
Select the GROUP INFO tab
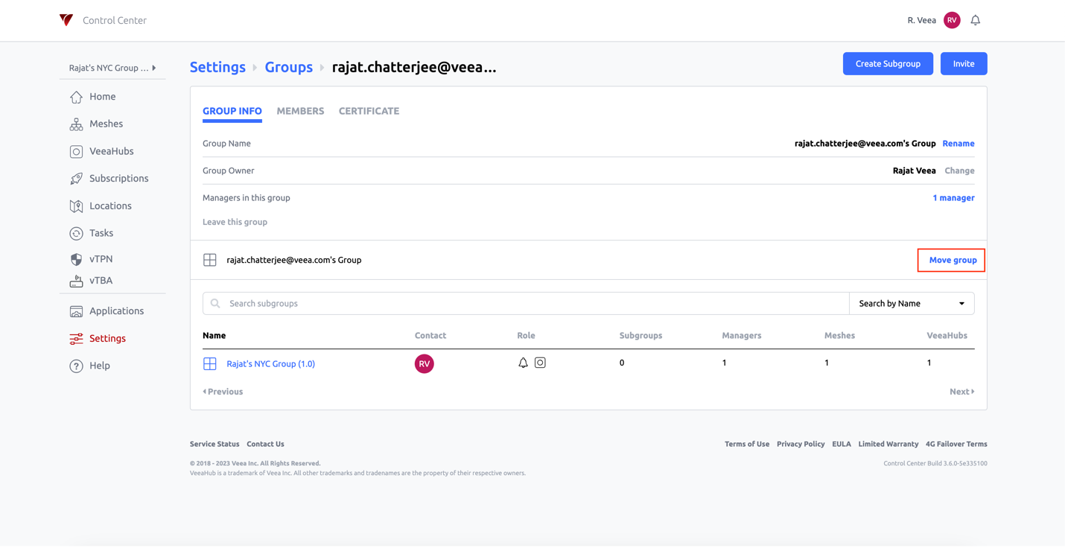232,111
